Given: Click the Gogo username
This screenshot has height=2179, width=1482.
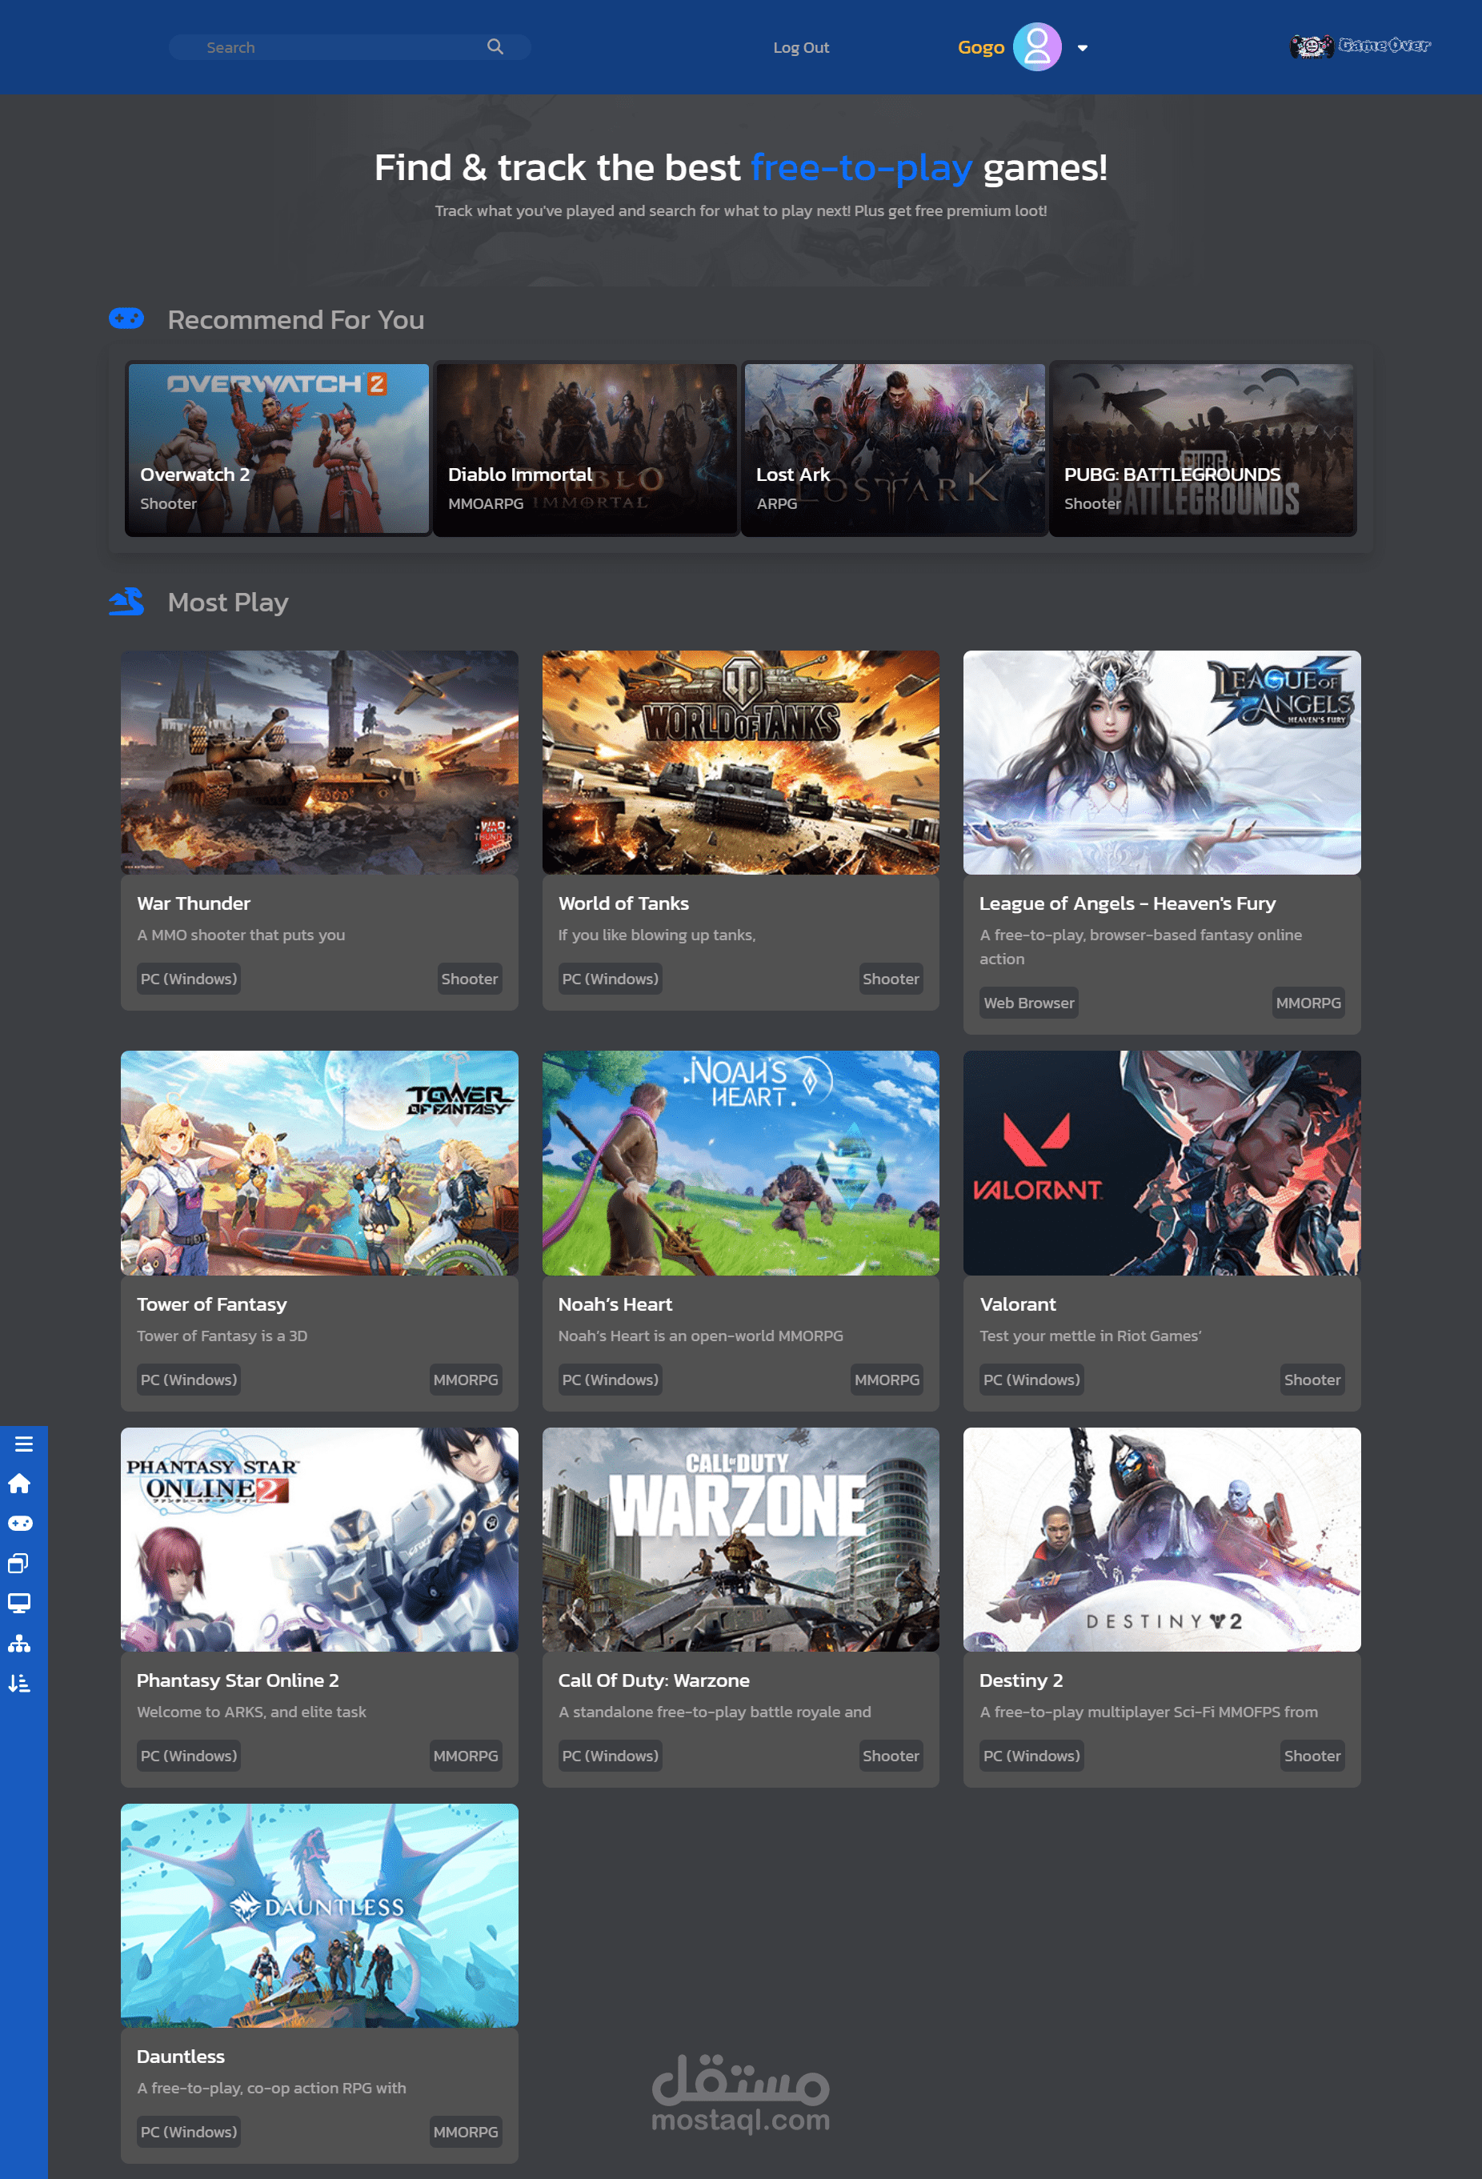Looking at the screenshot, I should (980, 48).
